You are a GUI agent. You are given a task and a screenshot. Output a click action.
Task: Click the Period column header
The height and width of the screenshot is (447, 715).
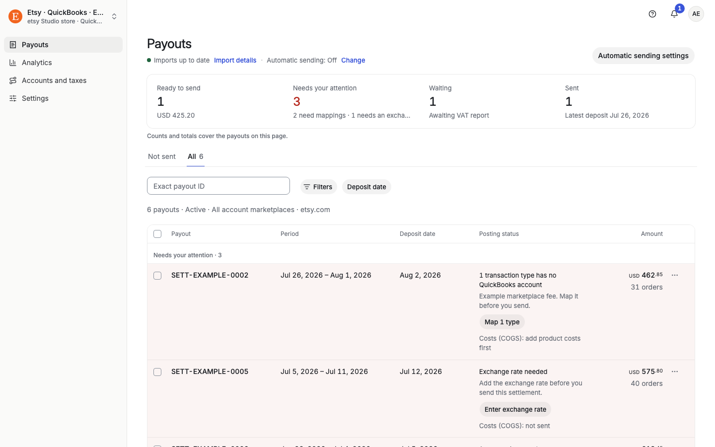pos(289,234)
